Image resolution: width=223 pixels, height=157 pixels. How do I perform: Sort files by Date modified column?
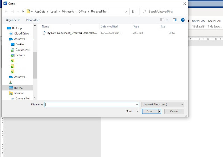click(x=109, y=27)
